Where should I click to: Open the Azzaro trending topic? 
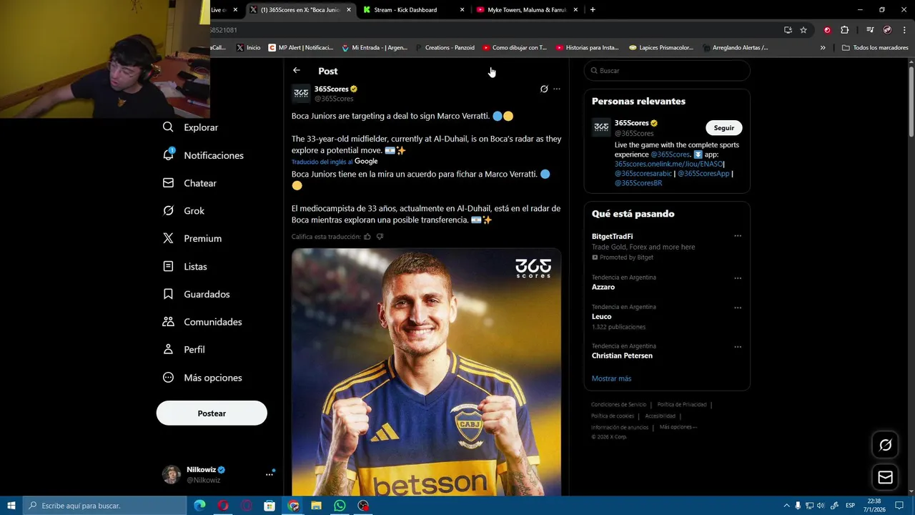pyautogui.click(x=603, y=287)
